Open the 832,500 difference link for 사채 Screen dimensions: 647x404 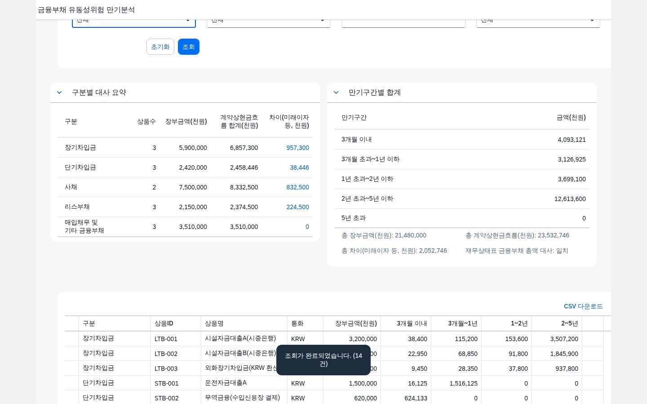(297, 187)
